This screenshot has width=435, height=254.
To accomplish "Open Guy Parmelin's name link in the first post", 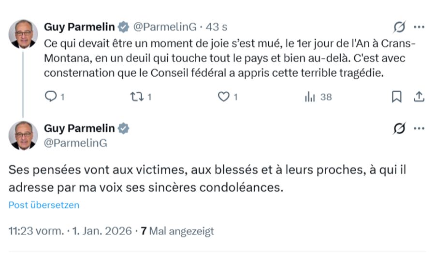I will [80, 27].
